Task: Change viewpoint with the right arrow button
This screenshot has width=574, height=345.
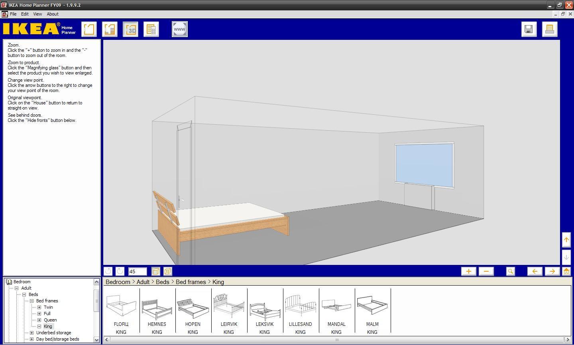Action: (552, 271)
